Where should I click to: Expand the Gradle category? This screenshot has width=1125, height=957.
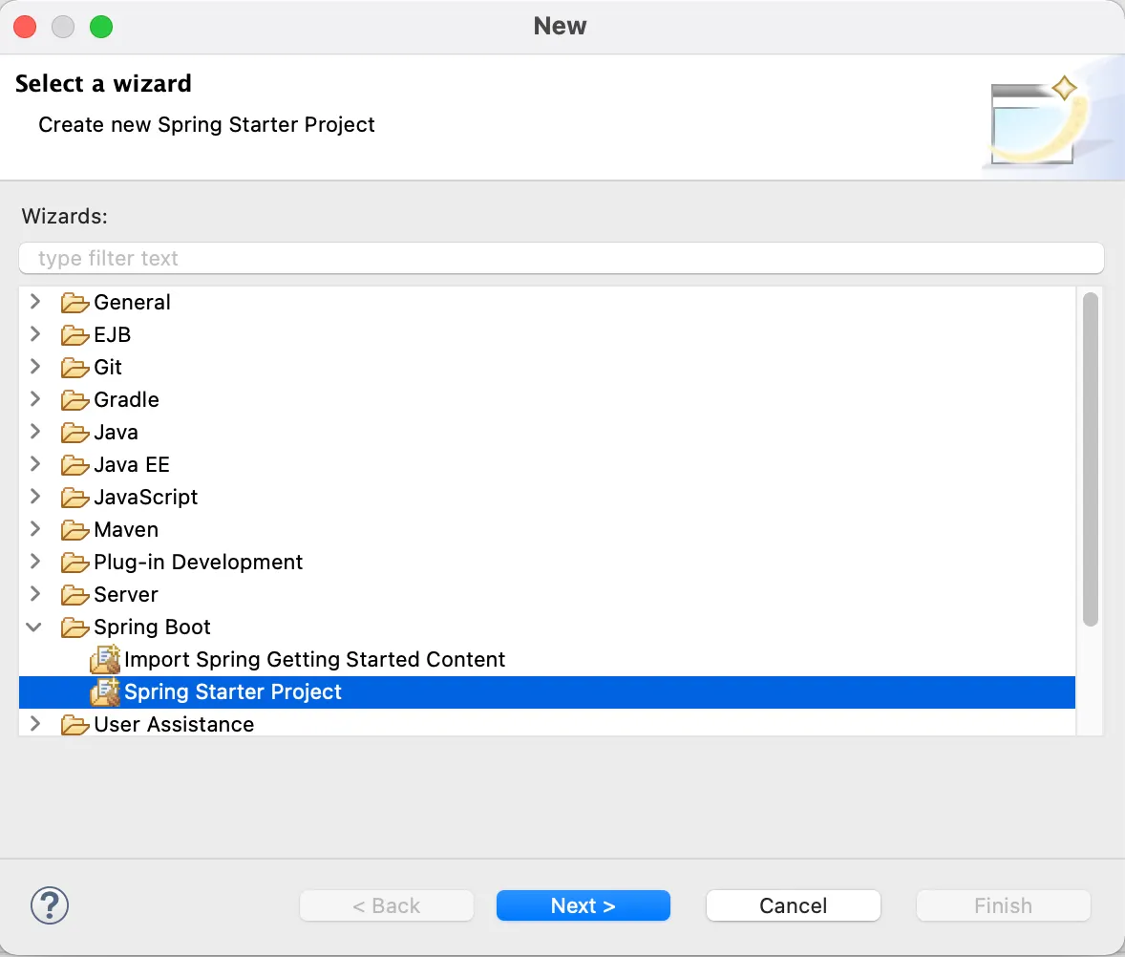(x=34, y=399)
